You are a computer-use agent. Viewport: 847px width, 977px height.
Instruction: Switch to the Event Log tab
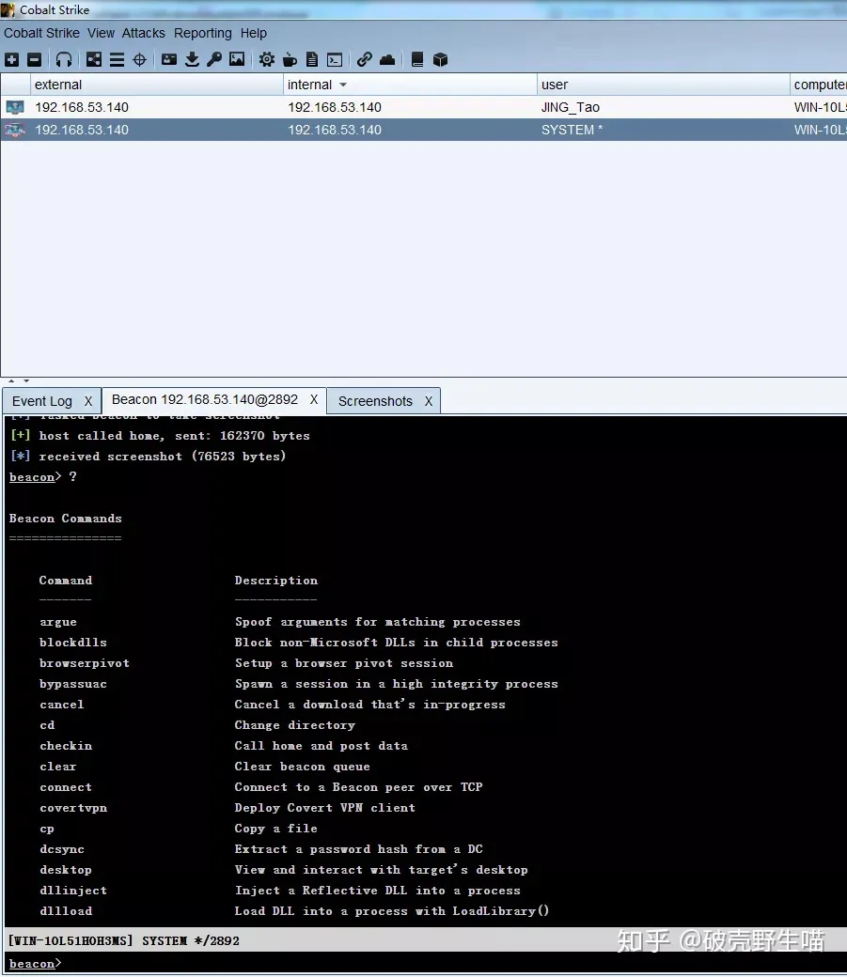pyautogui.click(x=42, y=401)
